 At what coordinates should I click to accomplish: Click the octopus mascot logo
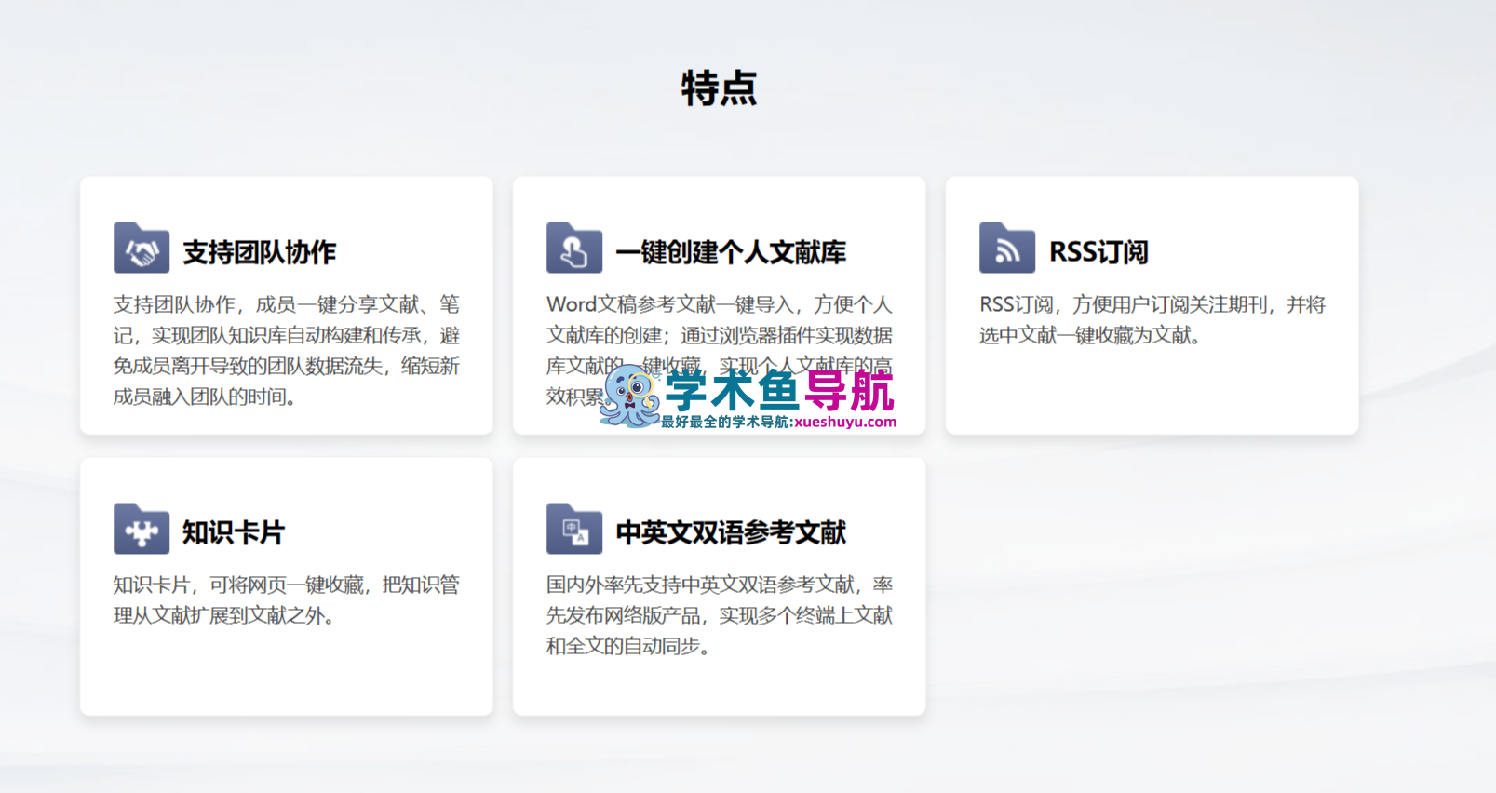tap(631, 396)
